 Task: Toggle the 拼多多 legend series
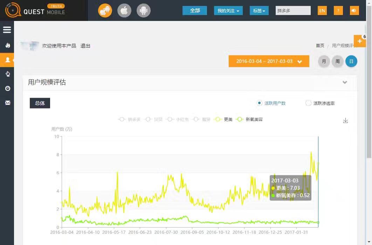pos(129,119)
